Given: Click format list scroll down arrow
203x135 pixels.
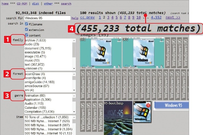Looking at the screenshot, I should click(x=74, y=90).
